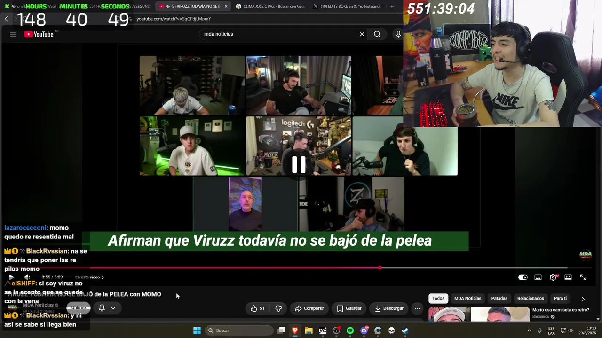Open Task View in the taskbar
The width and height of the screenshot is (602, 338).
pos(281,330)
